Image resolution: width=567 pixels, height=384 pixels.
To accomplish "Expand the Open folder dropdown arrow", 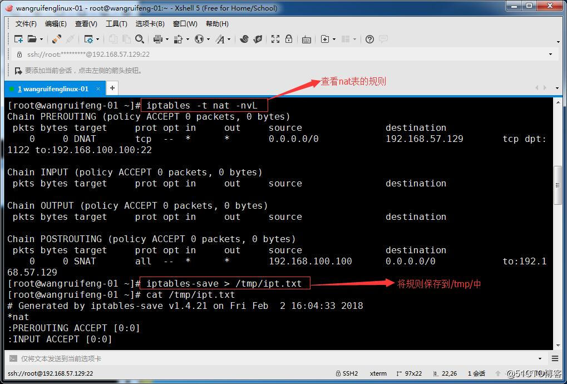I will 41,39.
